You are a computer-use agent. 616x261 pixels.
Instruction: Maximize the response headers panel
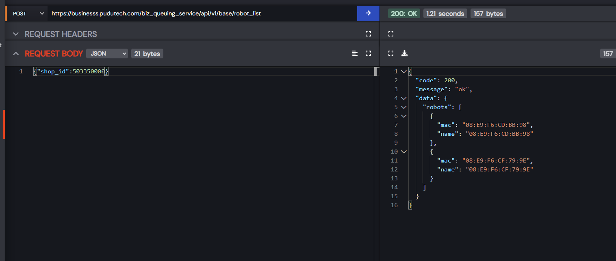(391, 34)
